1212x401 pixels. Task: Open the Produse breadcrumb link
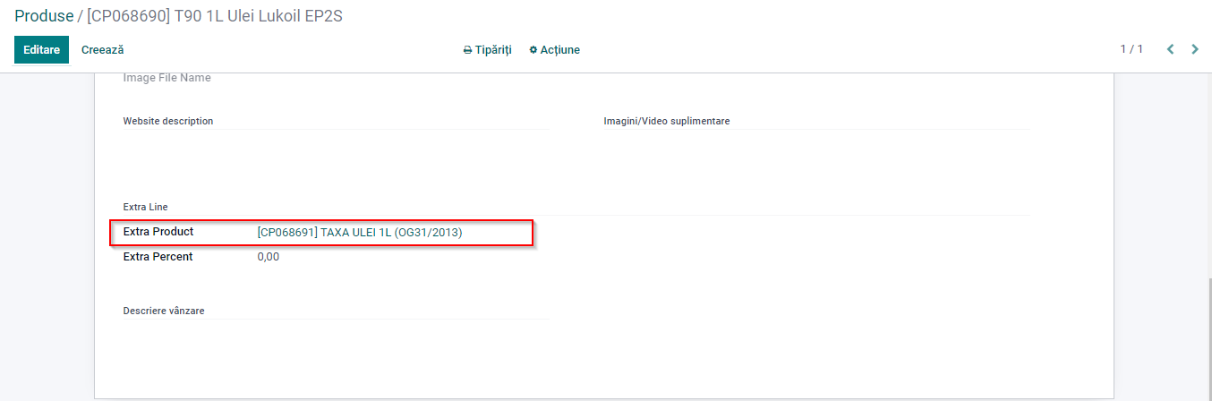click(x=44, y=16)
